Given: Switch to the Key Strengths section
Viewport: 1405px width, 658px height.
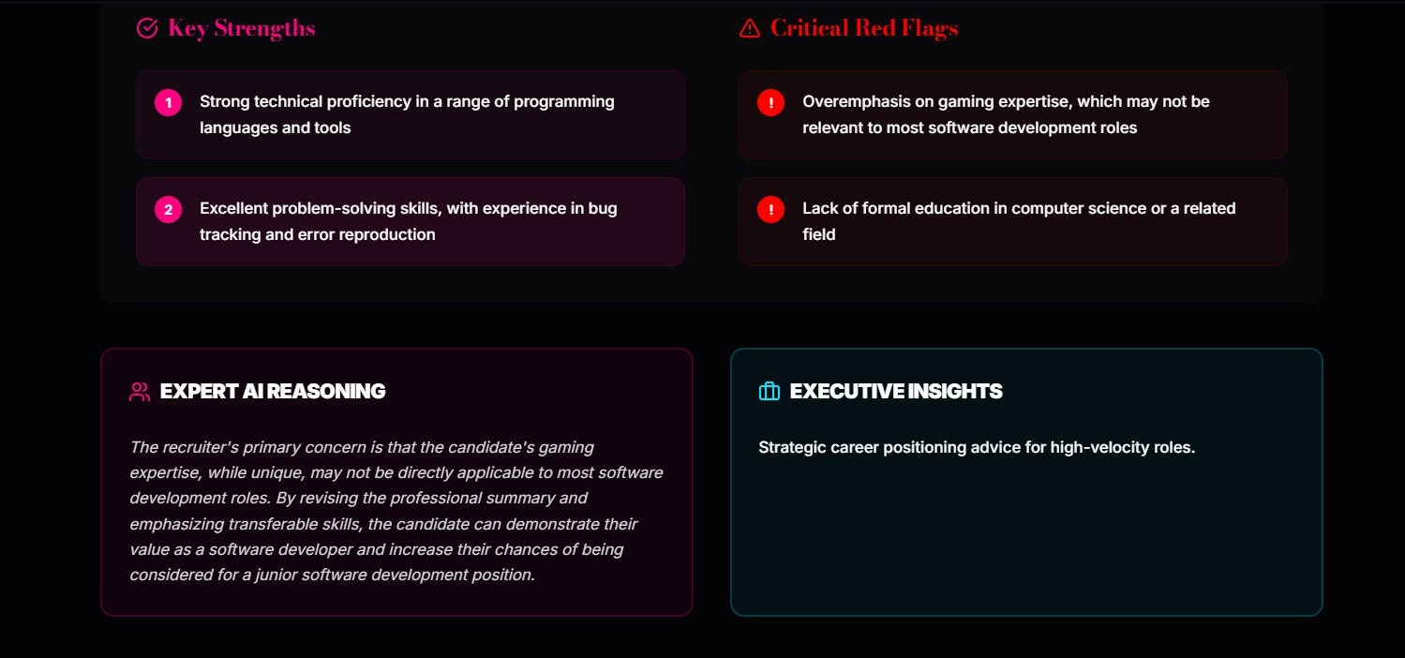Looking at the screenshot, I should [x=241, y=28].
